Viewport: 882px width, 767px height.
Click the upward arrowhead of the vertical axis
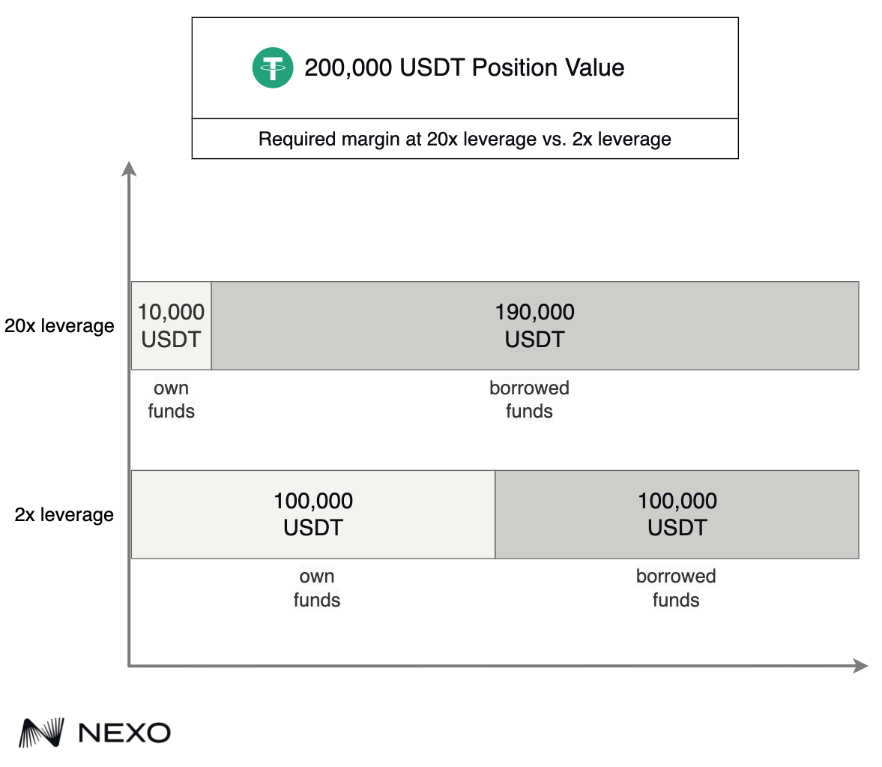[130, 167]
